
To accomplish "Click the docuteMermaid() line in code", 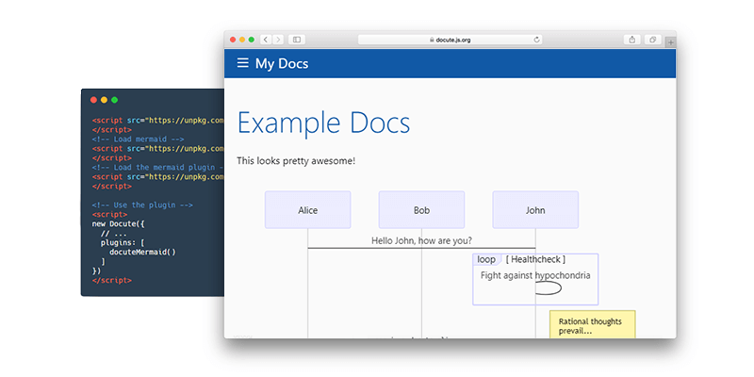I will coord(141,252).
